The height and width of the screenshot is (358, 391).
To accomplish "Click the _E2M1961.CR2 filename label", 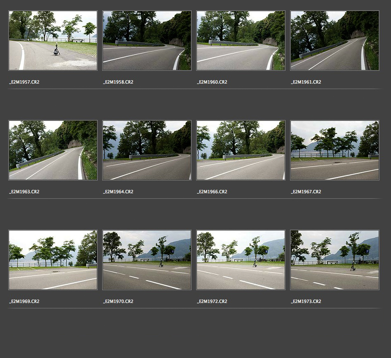I will click(x=306, y=82).
